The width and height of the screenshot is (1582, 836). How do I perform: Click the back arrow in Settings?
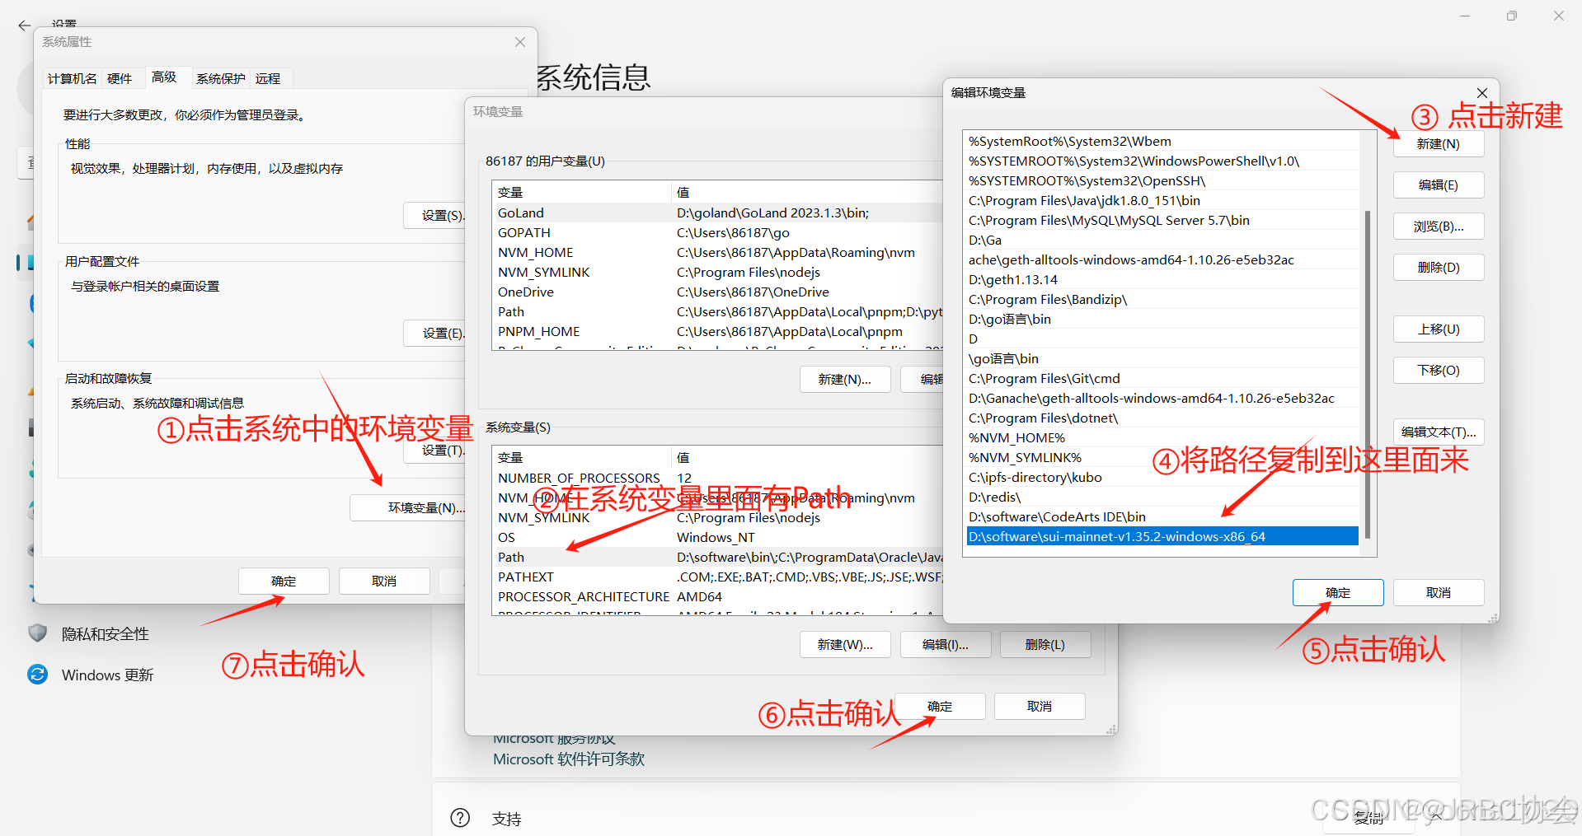(x=23, y=26)
